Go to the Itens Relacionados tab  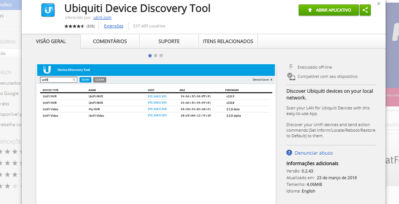coord(228,42)
